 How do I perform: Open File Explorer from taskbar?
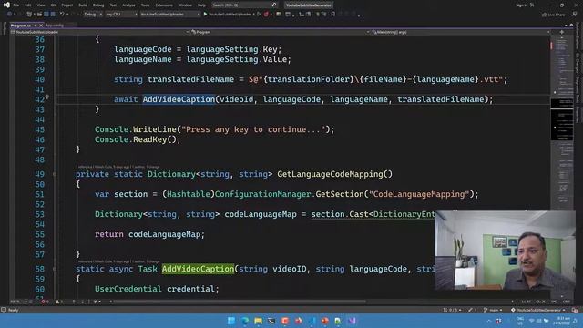pos(258,321)
